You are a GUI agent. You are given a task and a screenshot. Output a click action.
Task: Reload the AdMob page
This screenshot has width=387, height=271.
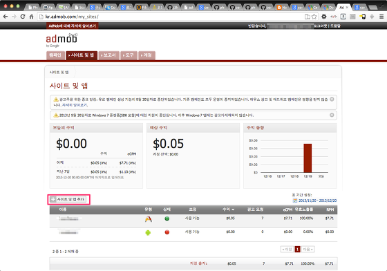(23, 17)
